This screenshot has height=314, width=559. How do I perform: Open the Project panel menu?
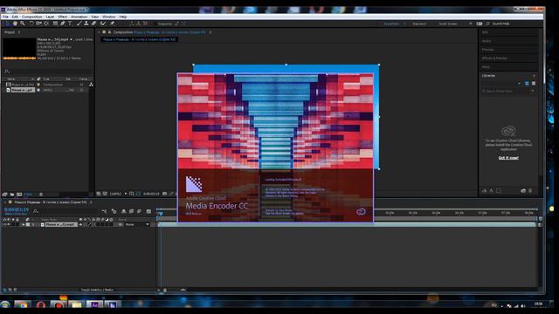[19, 32]
